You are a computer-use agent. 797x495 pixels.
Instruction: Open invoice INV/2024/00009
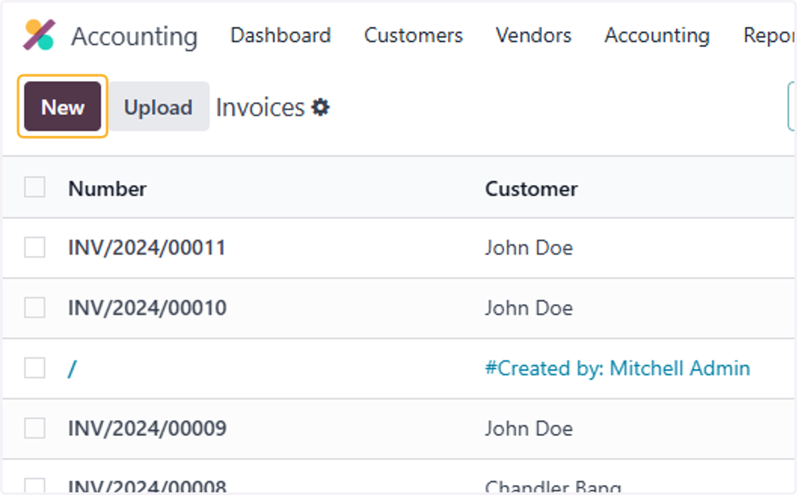(x=147, y=429)
